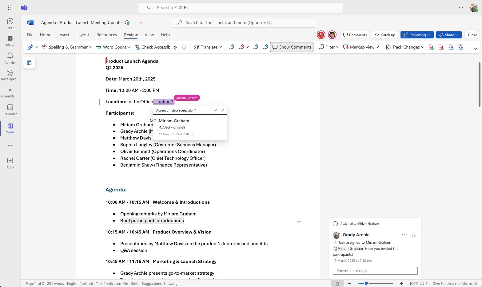This screenshot has height=287, width=482.
Task: Like Grady Archie's comment
Action: click(x=414, y=235)
